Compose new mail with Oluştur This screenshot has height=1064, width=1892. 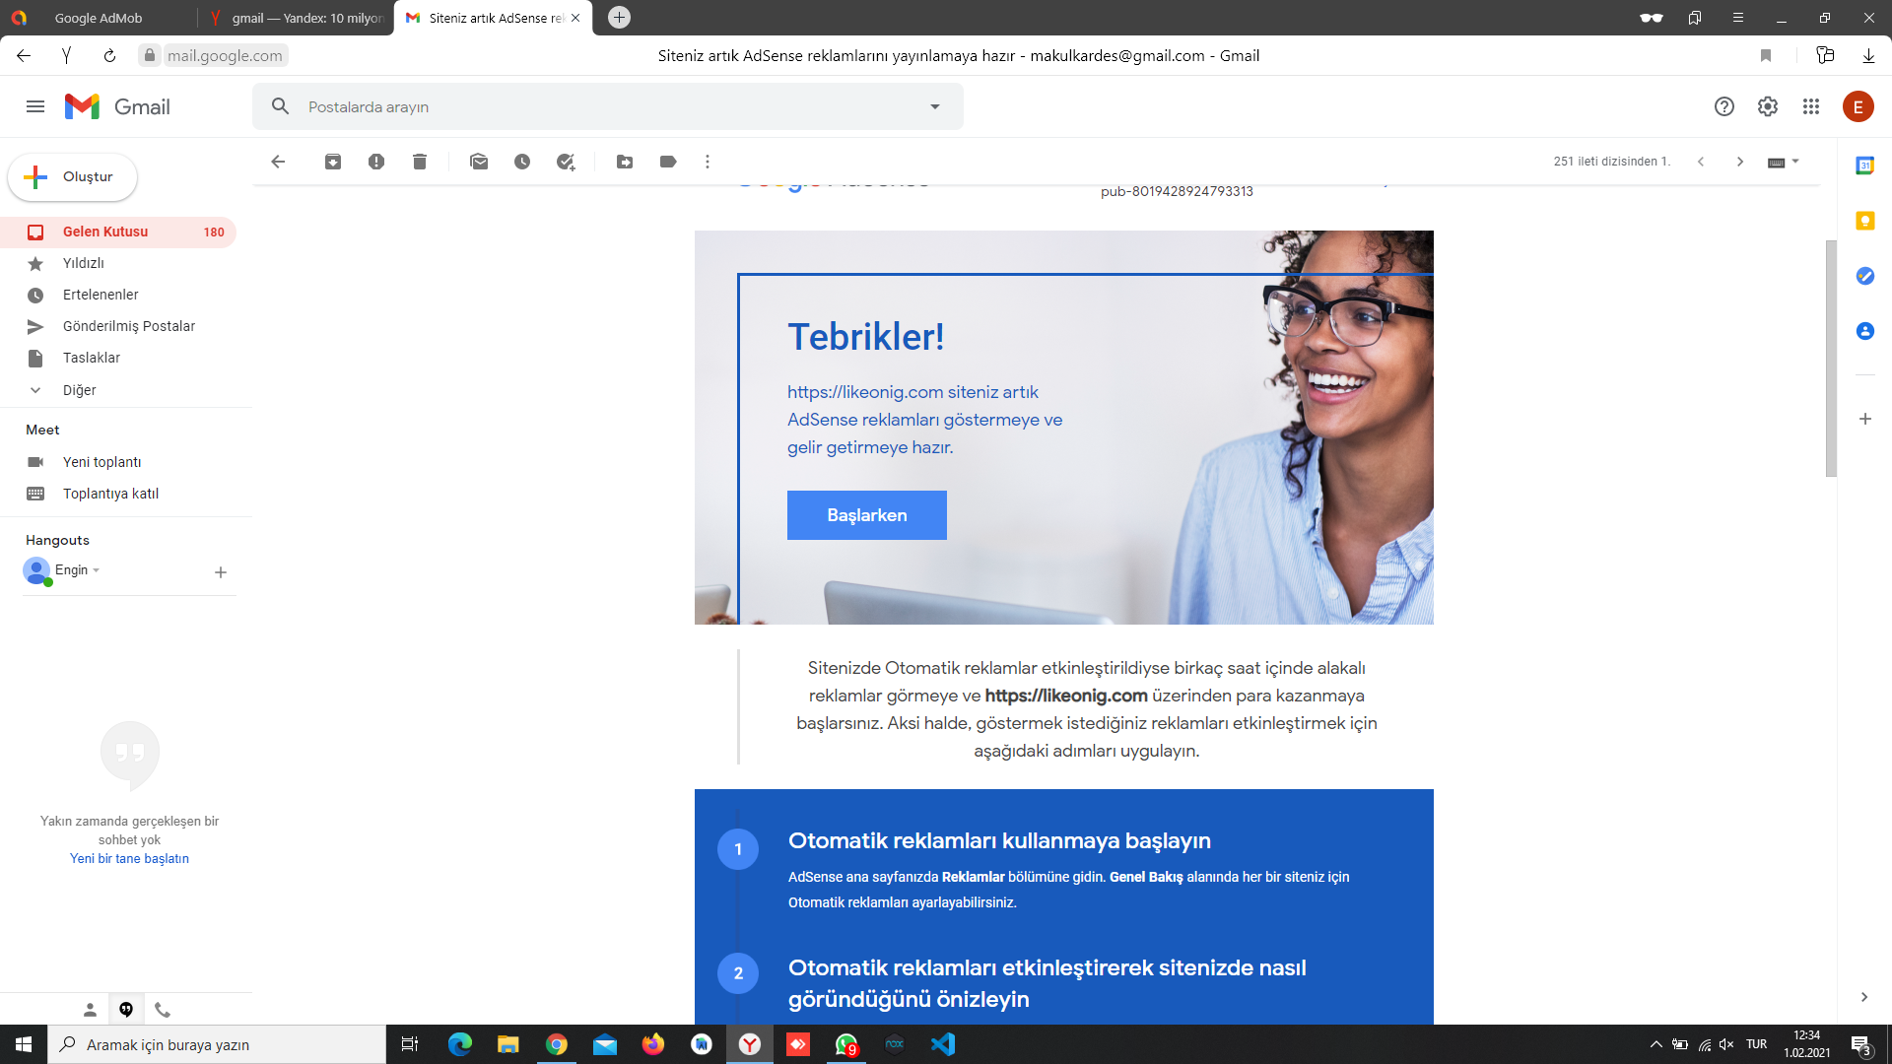pyautogui.click(x=72, y=177)
